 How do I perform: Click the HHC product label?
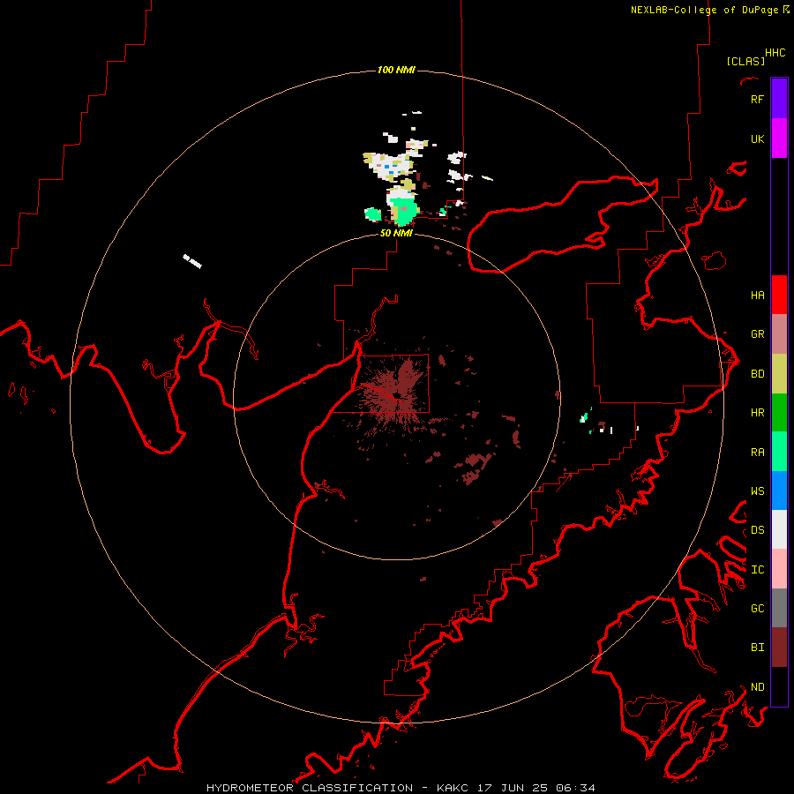coord(775,53)
